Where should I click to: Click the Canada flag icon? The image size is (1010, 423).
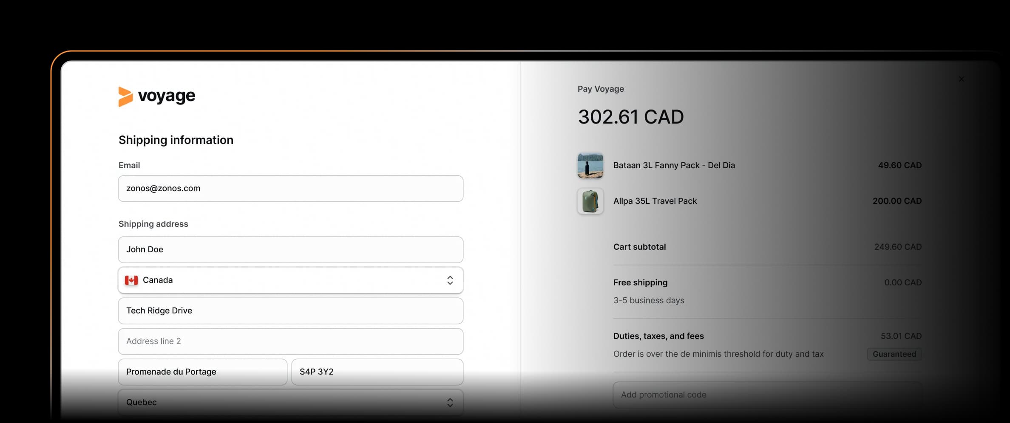pyautogui.click(x=131, y=280)
